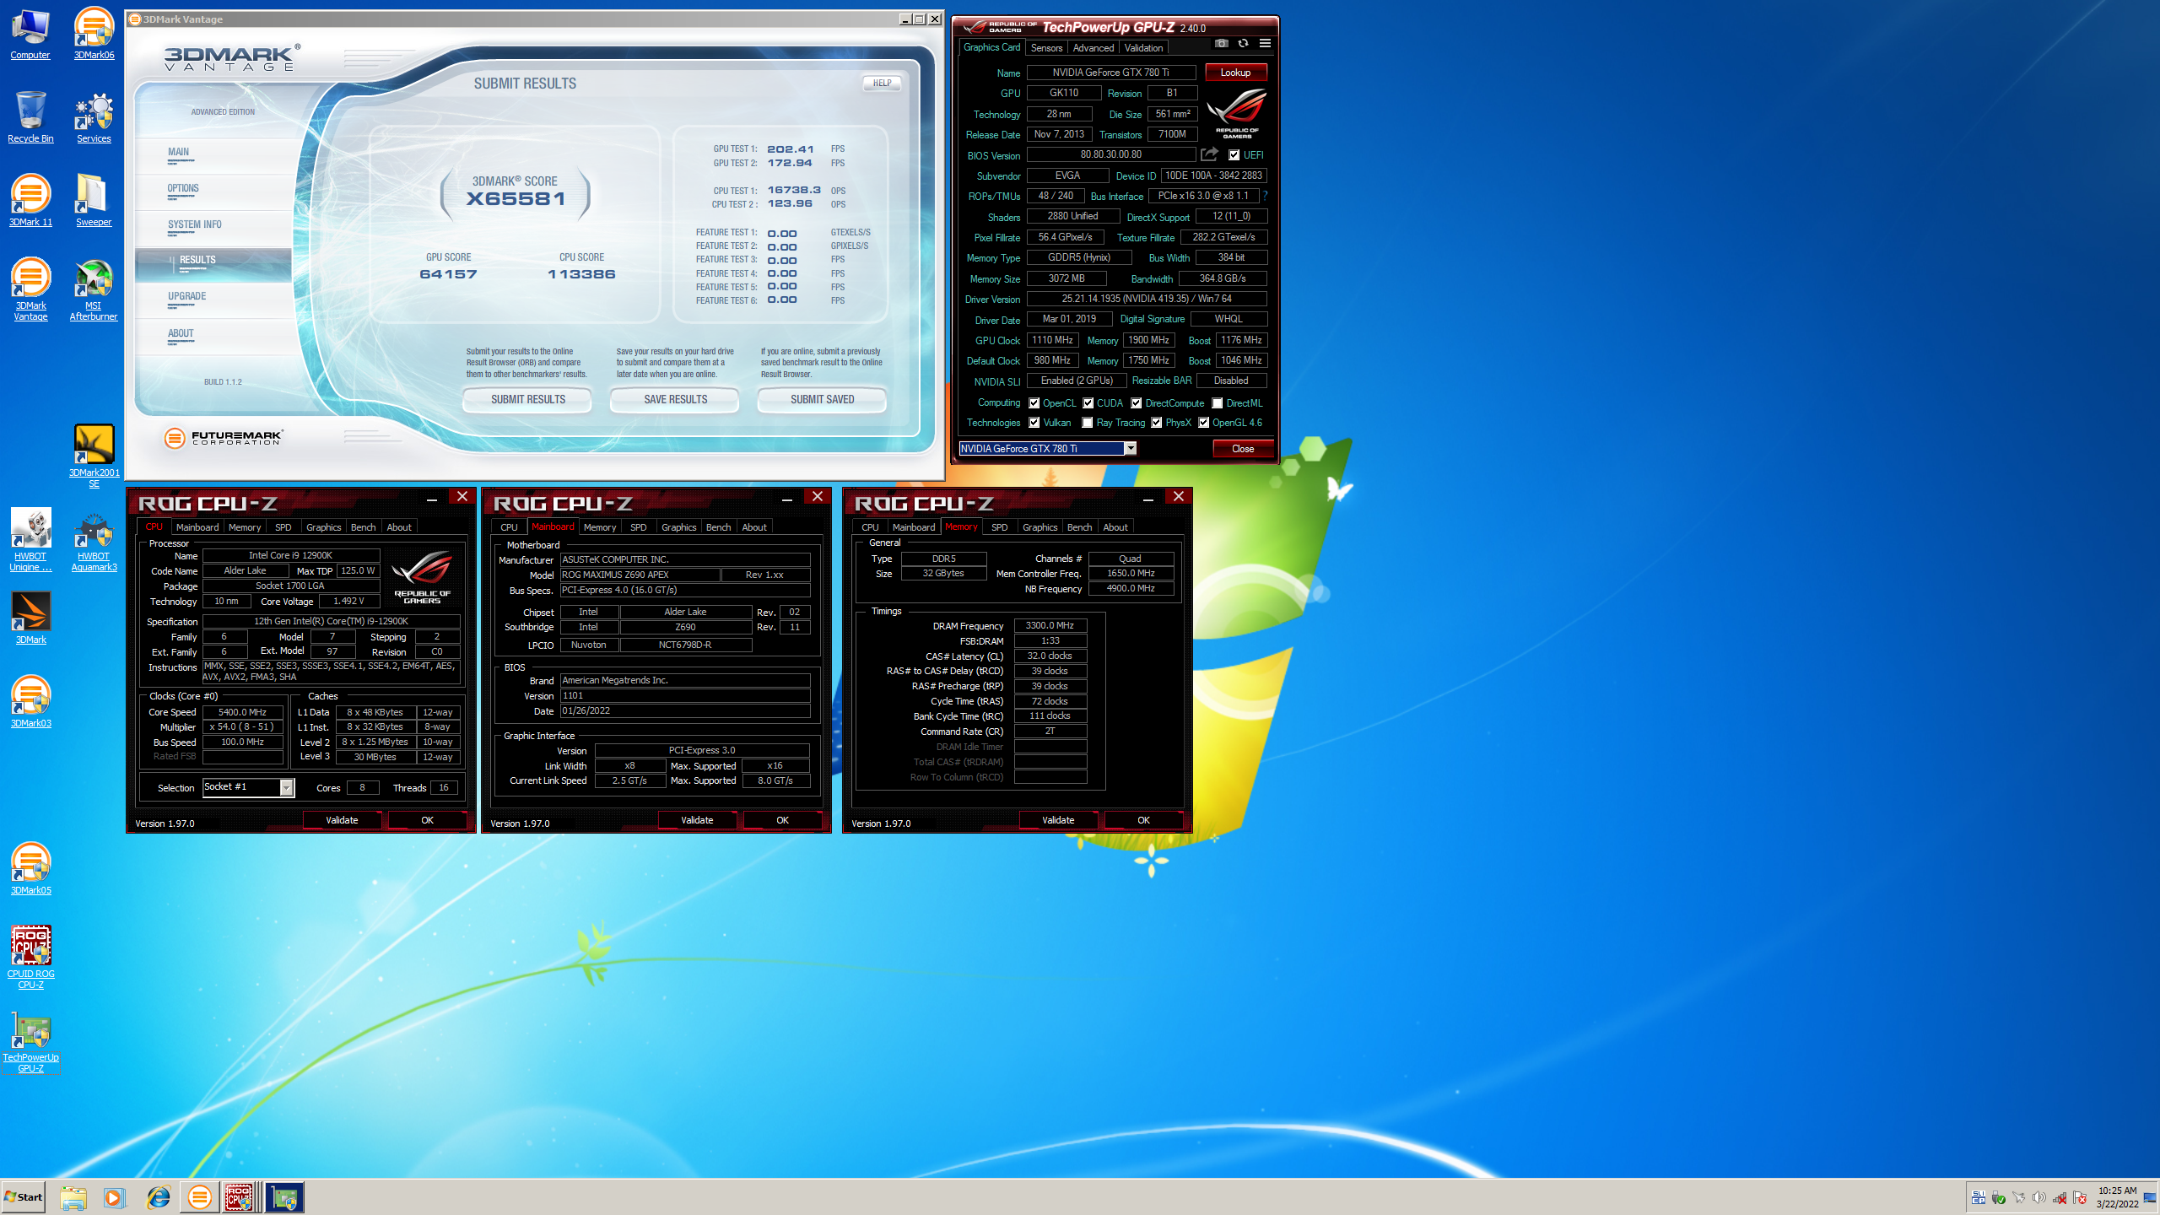Toggle the OpenCL checkbox
This screenshot has width=2160, height=1215.
pyautogui.click(x=1034, y=403)
